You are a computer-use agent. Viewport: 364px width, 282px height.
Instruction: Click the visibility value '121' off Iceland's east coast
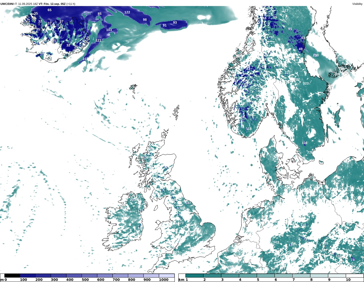coord(98,40)
